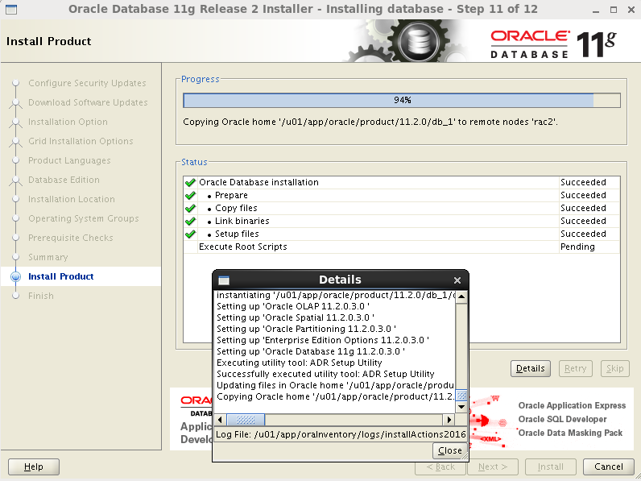Cancel the installation
Screen dimensions: 641x481
pyautogui.click(x=608, y=466)
